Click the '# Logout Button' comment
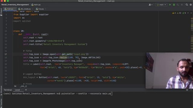This screenshot has width=193, height=108. point(32,74)
